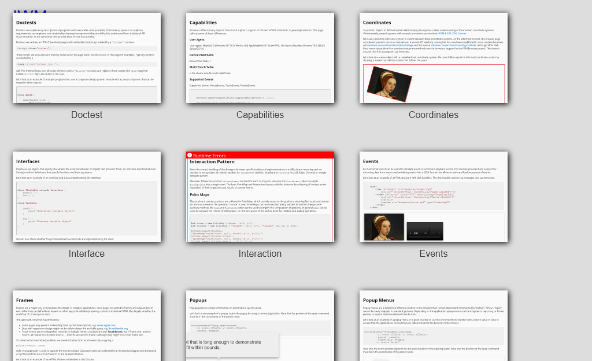This screenshot has height=361, width=592.
Task: Click the Runtime Errors warning icon
Action: tap(189, 156)
